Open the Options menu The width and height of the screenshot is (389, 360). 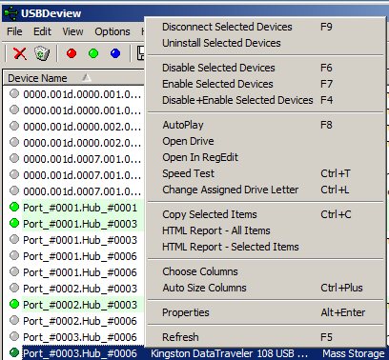pos(113,31)
